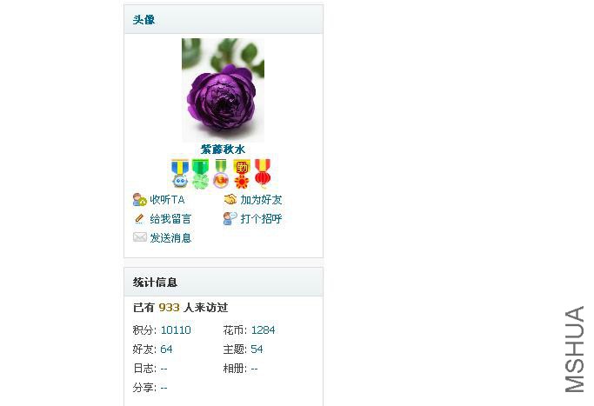Image resolution: width=594 pixels, height=406 pixels.
Task: Click the pencil icon for leaving a message
Action: [x=139, y=218]
